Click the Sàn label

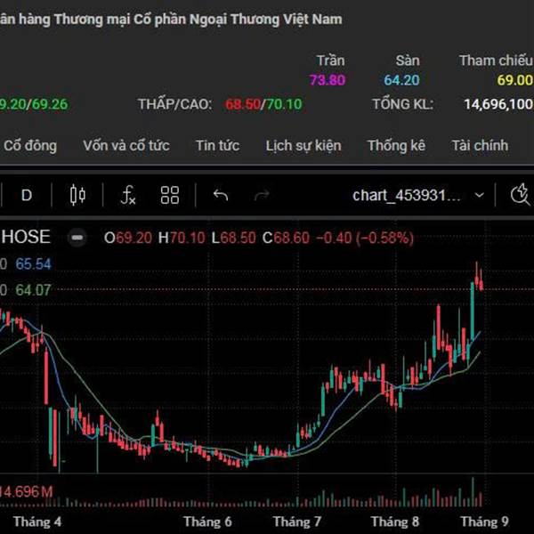[x=408, y=61]
